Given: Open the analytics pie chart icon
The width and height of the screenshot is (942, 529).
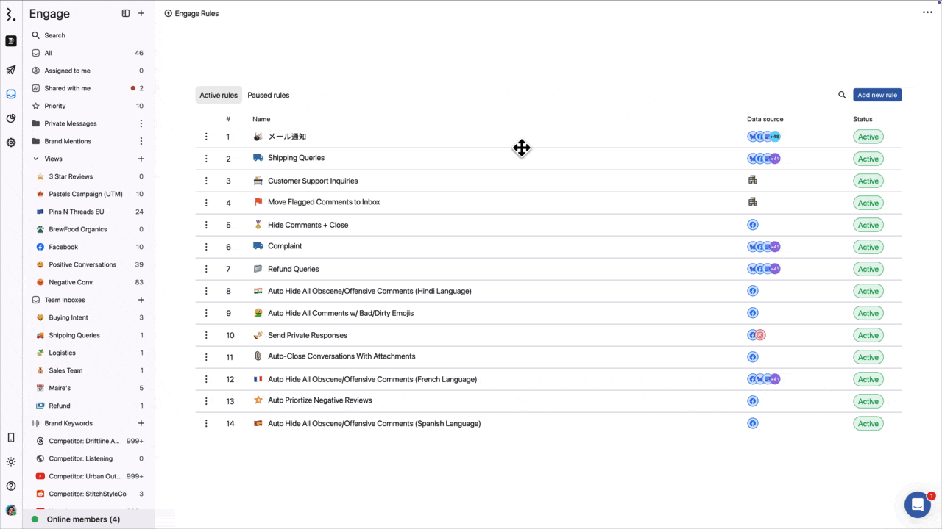Looking at the screenshot, I should (11, 118).
